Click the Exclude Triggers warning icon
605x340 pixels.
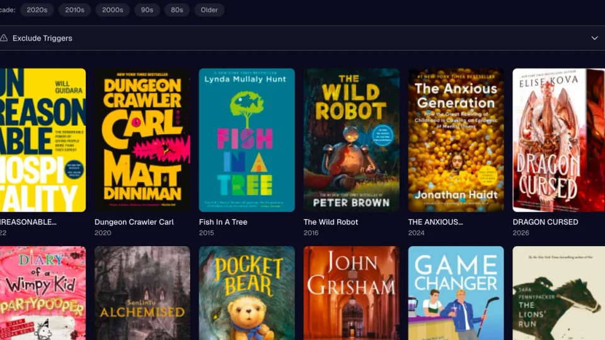(4, 38)
